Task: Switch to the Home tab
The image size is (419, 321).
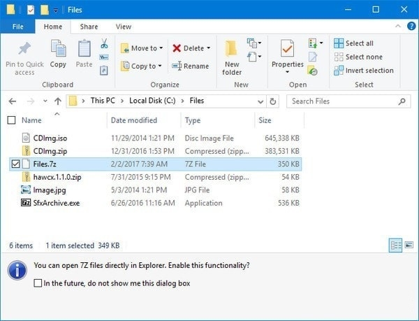Action: coord(53,27)
